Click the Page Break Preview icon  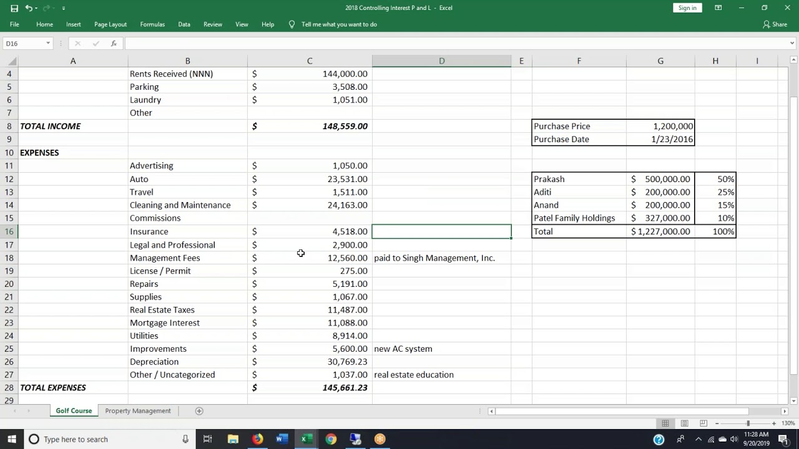pyautogui.click(x=702, y=423)
